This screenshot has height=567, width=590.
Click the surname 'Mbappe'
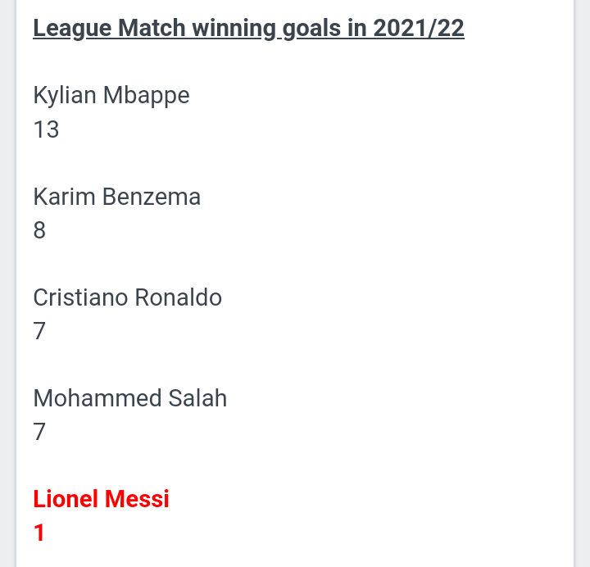[147, 95]
